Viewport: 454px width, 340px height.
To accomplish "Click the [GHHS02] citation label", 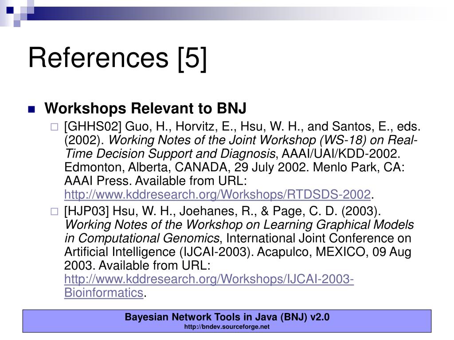I will [93, 127].
